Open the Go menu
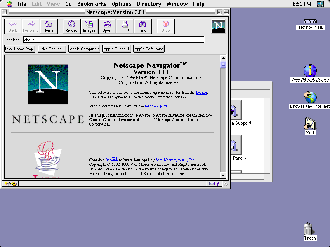Image resolution: width=330 pixels, height=247 pixels. pyautogui.click(x=68, y=4)
